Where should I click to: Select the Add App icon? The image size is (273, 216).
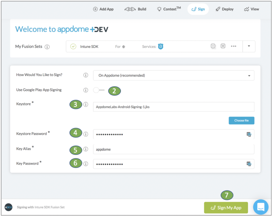[x=95, y=9]
